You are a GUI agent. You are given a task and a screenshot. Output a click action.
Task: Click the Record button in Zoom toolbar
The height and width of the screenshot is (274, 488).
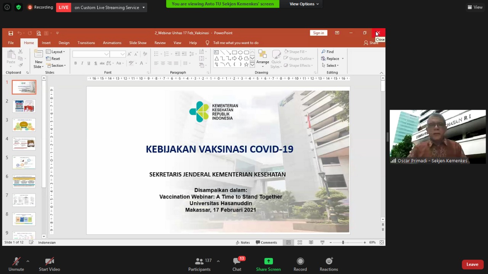point(300,264)
